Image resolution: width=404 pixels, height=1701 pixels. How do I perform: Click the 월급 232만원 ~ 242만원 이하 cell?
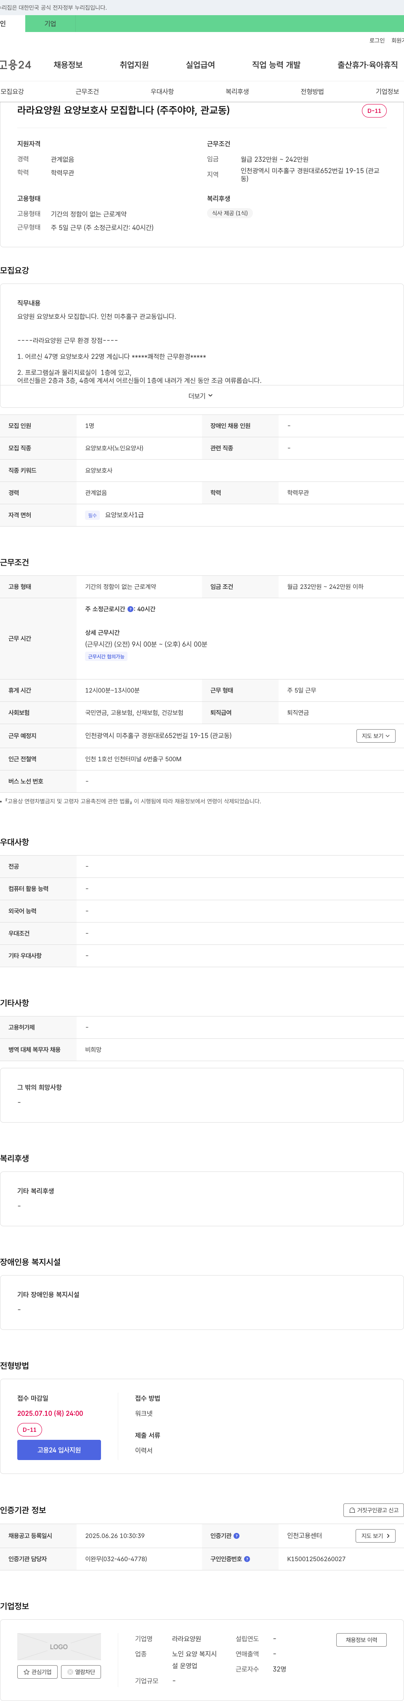pyautogui.click(x=325, y=587)
